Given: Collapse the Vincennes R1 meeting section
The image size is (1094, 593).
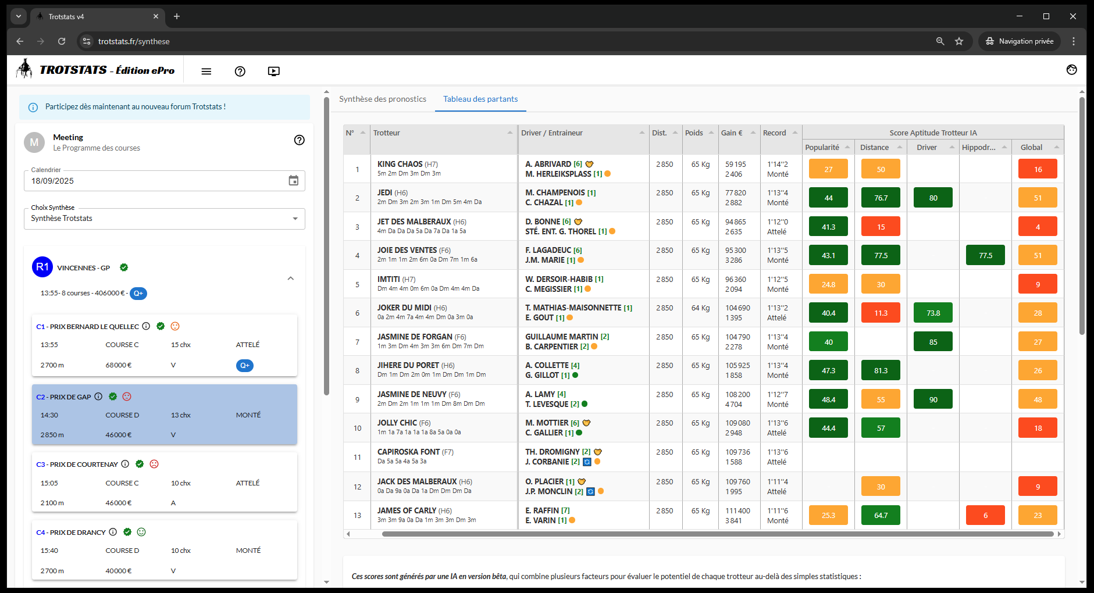Looking at the screenshot, I should click(291, 278).
